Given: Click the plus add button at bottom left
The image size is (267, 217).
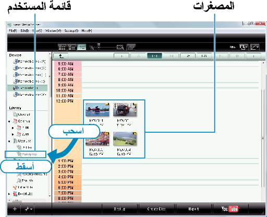Looking at the screenshot, I should [15, 209].
